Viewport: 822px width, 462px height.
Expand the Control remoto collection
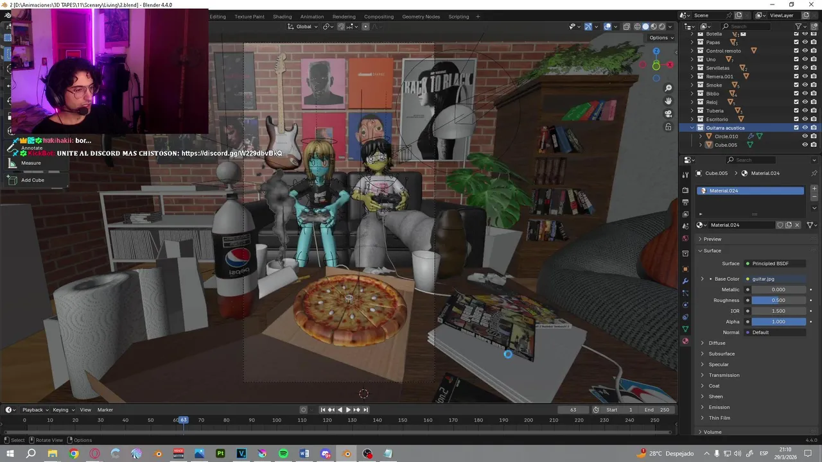(692, 51)
